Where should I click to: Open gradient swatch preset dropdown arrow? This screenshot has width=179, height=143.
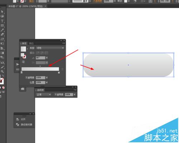(27, 49)
